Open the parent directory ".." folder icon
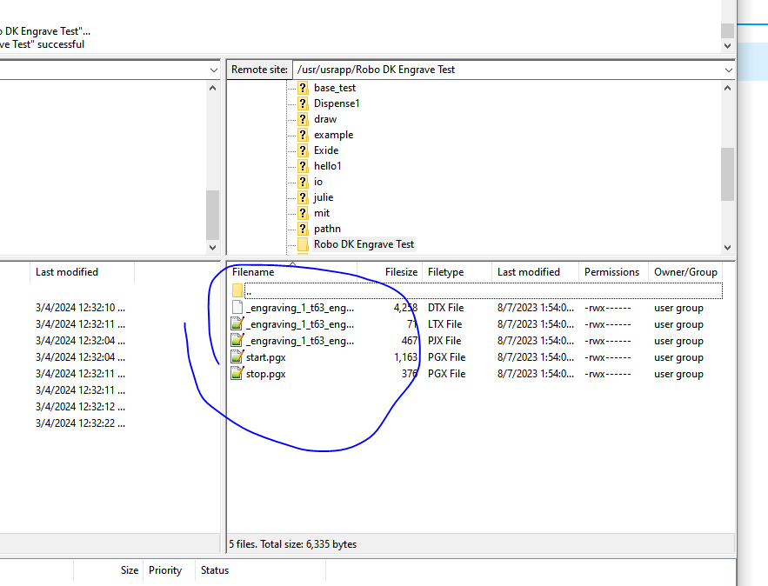The image size is (768, 586). (x=237, y=291)
